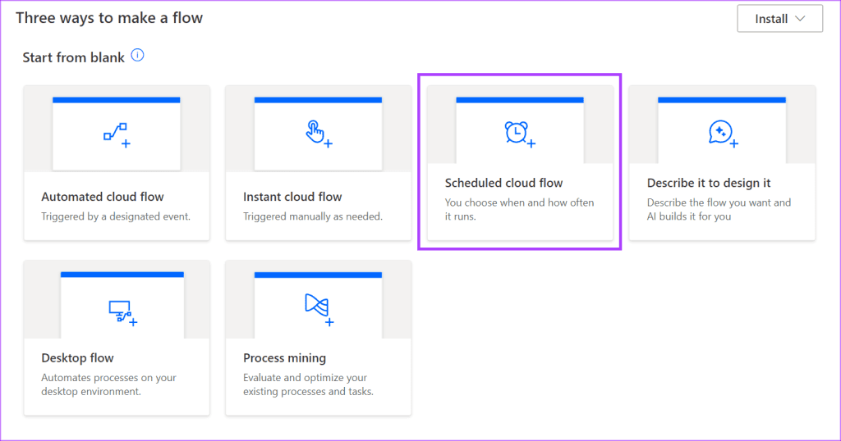Expand the Install dropdown chevron

tap(801, 19)
